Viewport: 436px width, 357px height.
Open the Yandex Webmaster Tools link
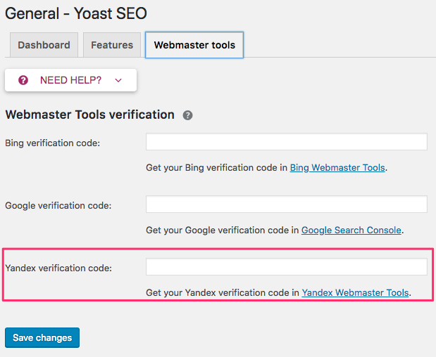pos(356,292)
